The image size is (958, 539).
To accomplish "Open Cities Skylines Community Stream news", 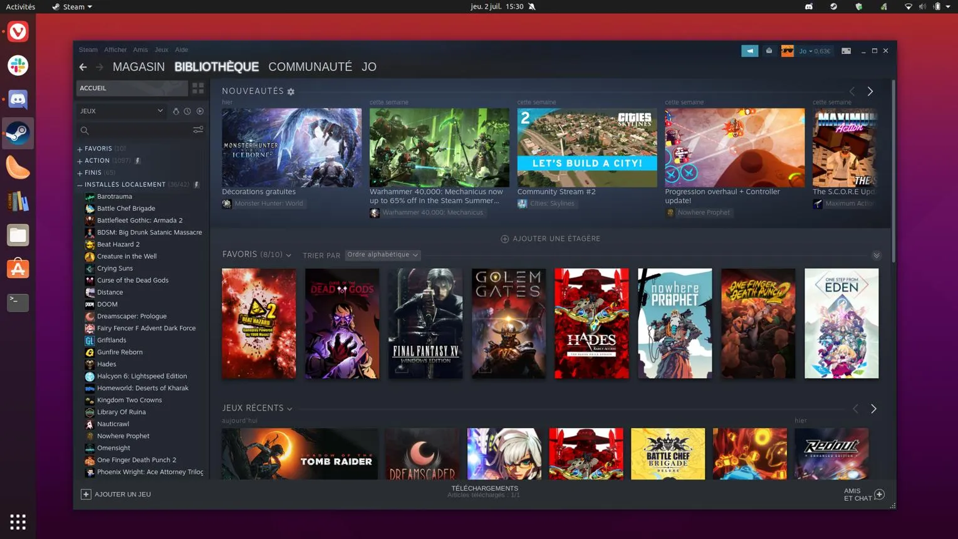I will (x=587, y=148).
